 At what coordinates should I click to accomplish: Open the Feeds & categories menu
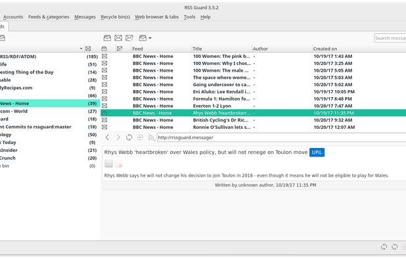click(49, 17)
